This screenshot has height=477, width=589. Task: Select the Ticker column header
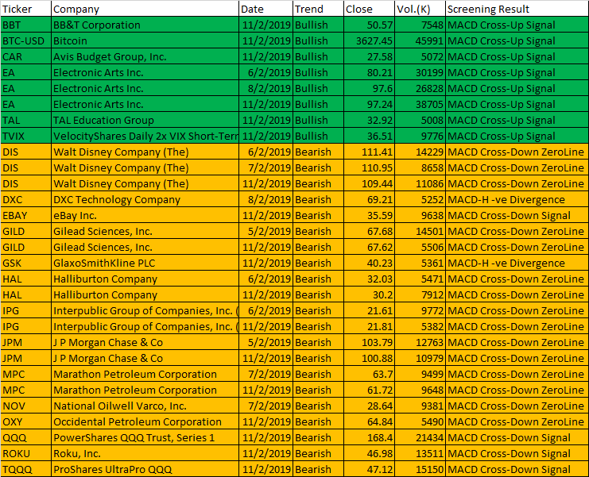pyautogui.click(x=25, y=9)
